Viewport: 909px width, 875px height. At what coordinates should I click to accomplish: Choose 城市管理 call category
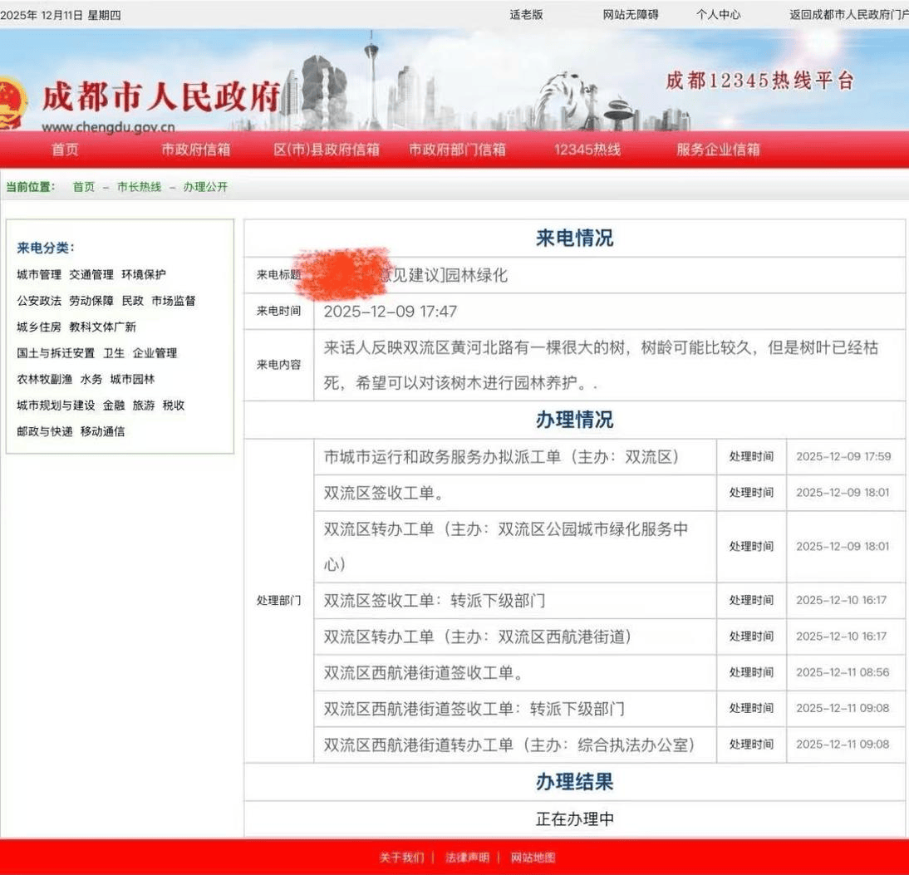point(39,275)
